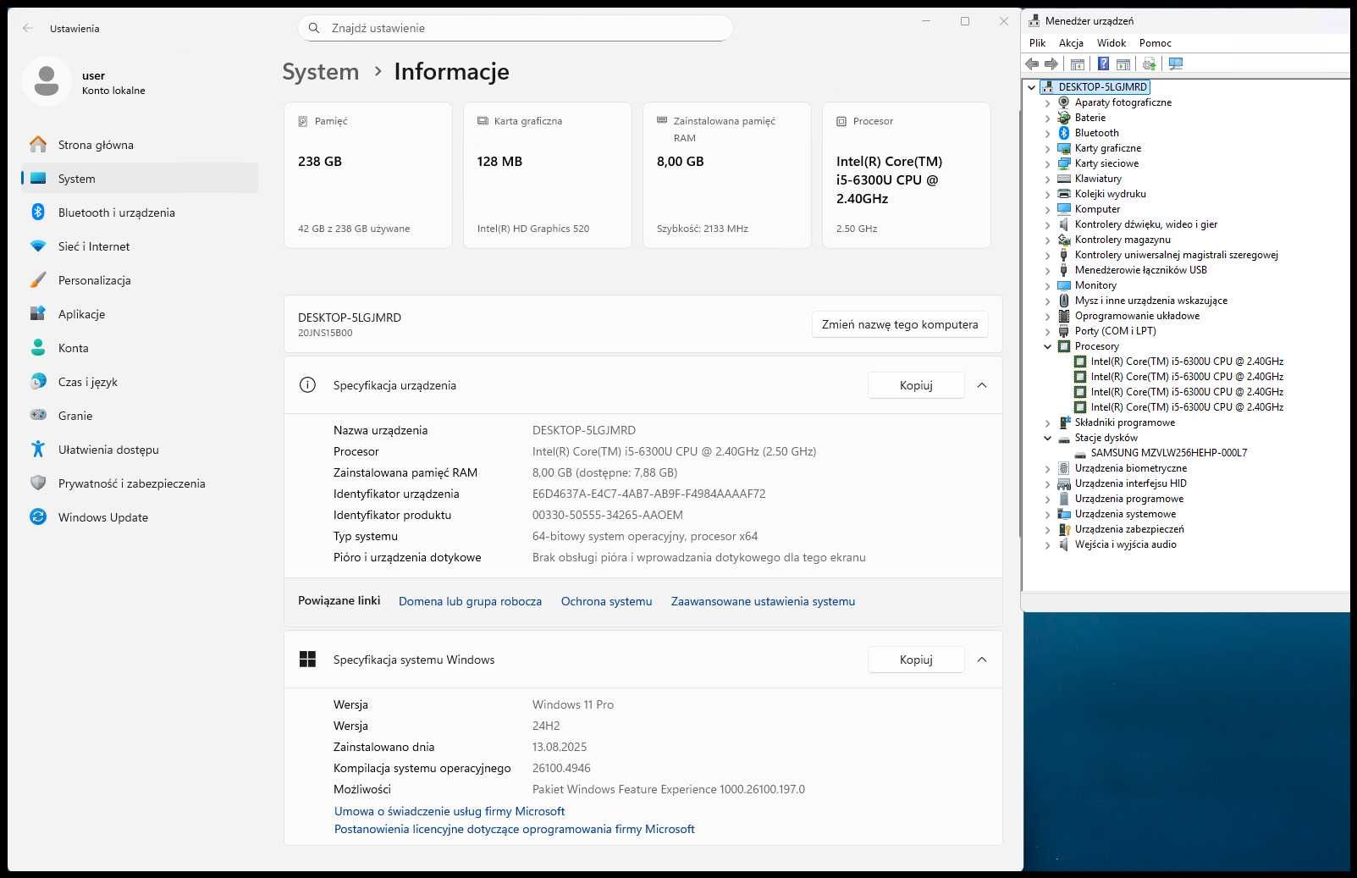This screenshot has height=878, width=1357.
Task: Open Sieć i Internet settings page
Action: pyautogui.click(x=140, y=246)
